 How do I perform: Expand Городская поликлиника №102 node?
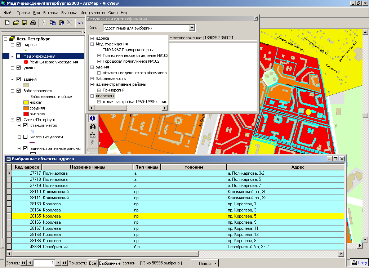pyautogui.click(x=99, y=61)
